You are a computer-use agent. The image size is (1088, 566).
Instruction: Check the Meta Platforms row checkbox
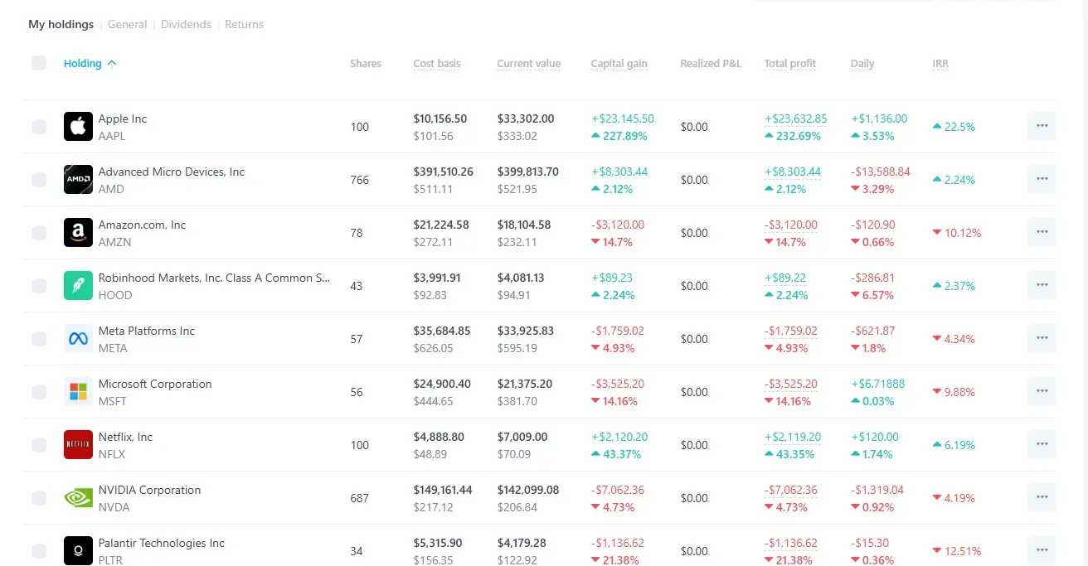point(39,339)
